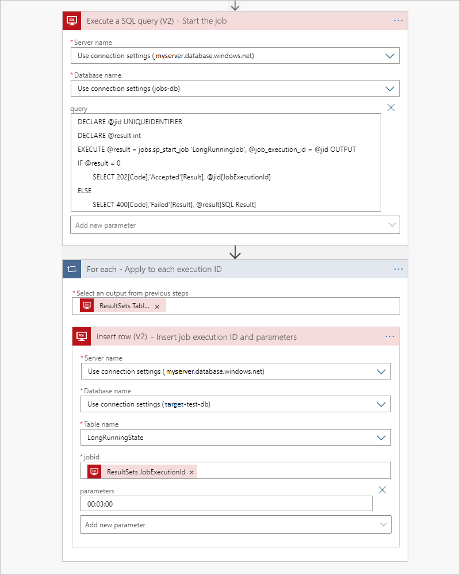Open LongRunningState Table name dropdown
This screenshot has height=575, width=460.
pos(381,438)
